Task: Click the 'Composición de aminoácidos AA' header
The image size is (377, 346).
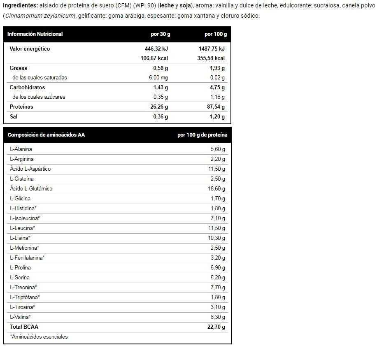Action: point(47,135)
